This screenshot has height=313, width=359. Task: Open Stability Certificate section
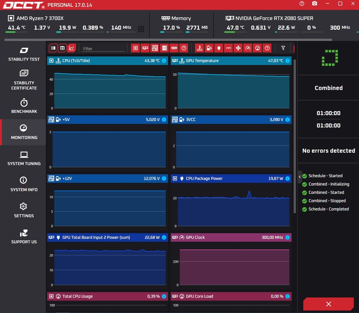click(24, 80)
